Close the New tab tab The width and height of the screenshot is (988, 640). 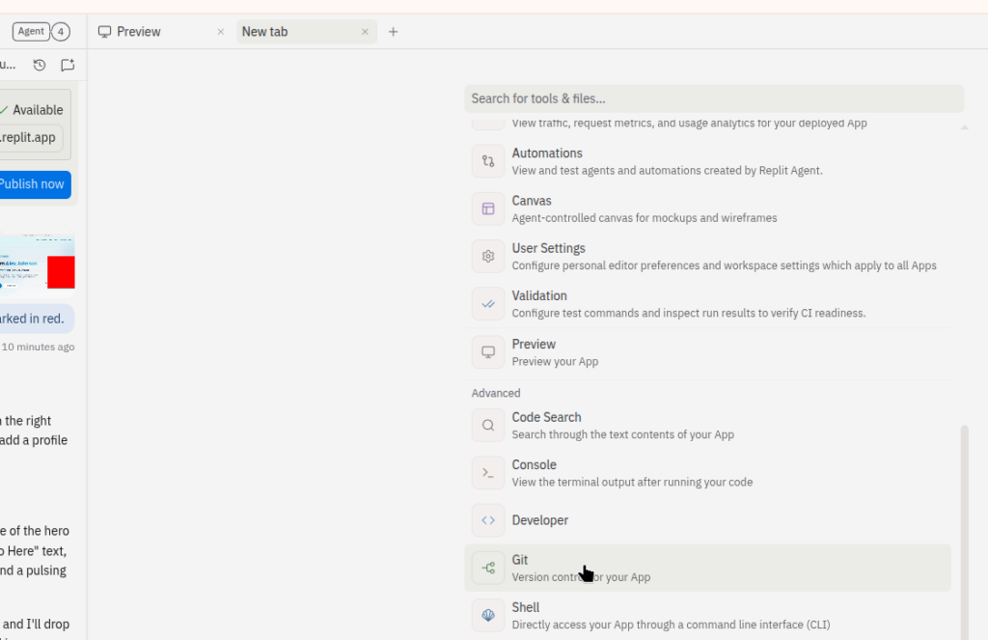[365, 32]
